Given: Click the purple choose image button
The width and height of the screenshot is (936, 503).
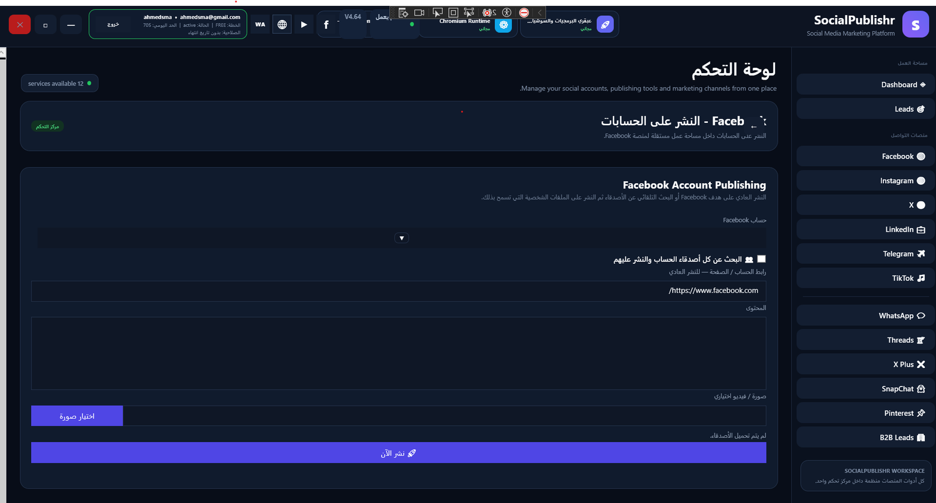Looking at the screenshot, I should pyautogui.click(x=77, y=416).
